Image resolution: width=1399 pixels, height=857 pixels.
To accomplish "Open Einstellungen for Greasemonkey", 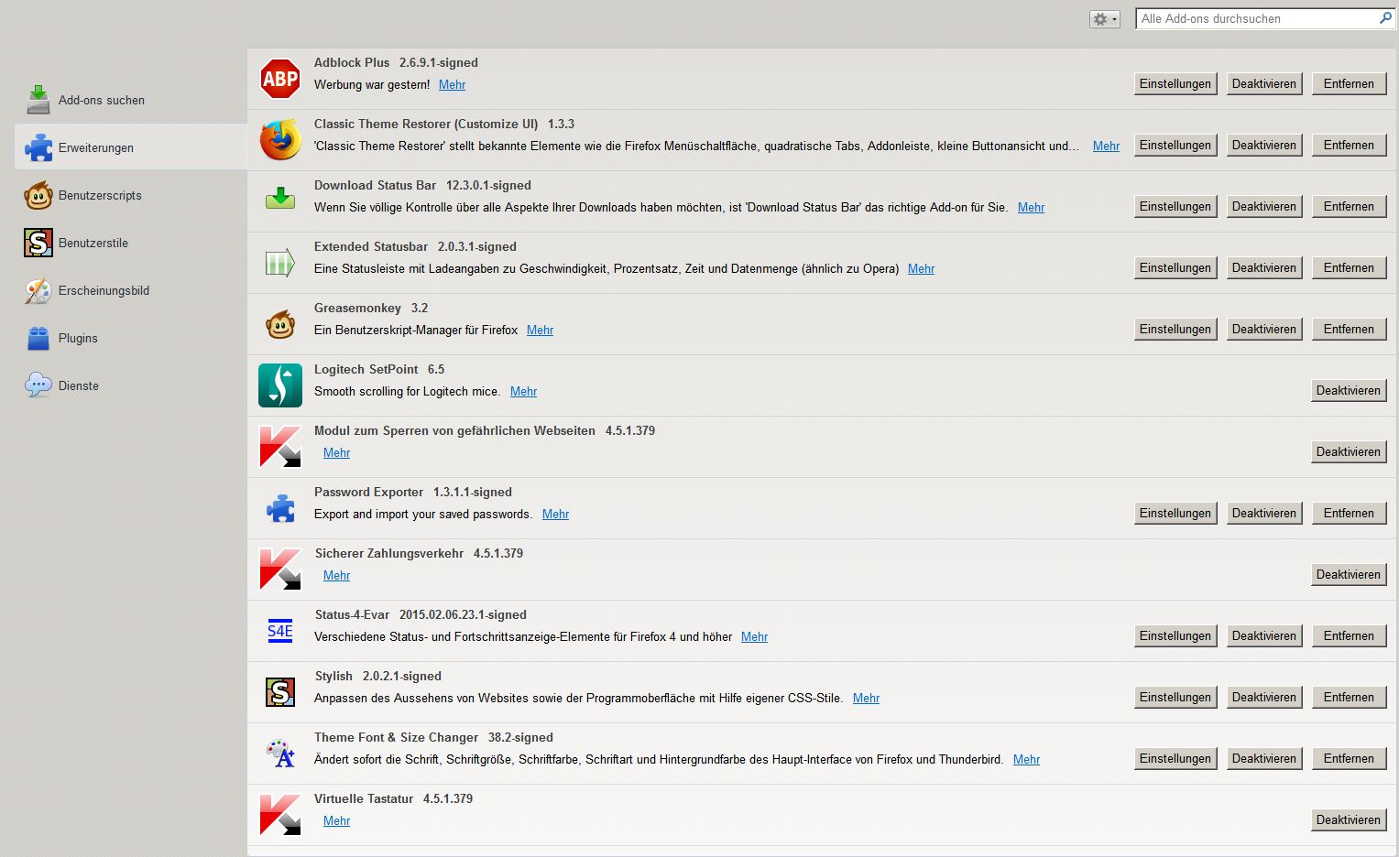I will tap(1175, 329).
